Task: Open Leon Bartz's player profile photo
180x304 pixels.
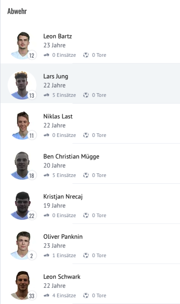Action: point(22,44)
